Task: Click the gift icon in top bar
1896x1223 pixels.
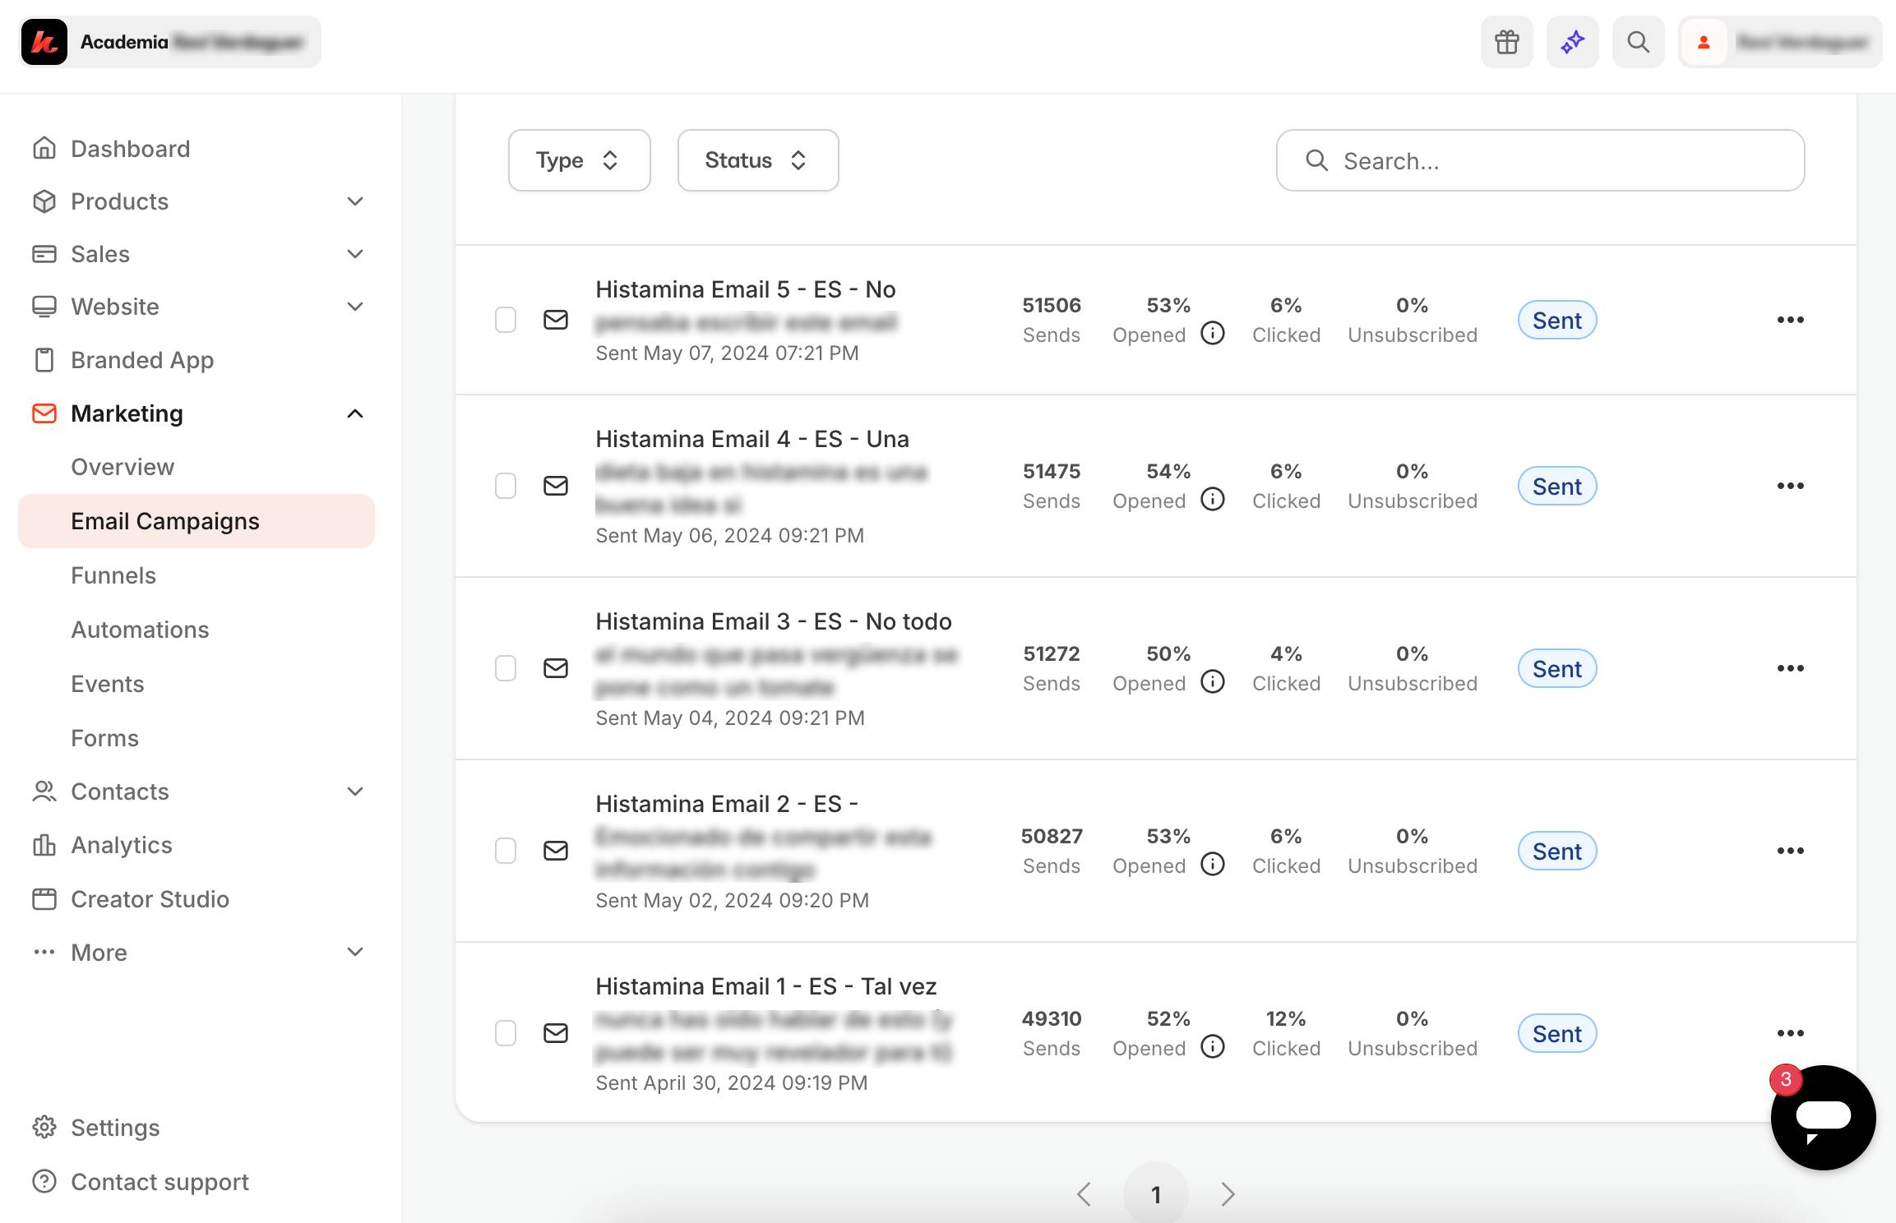Action: (1506, 42)
